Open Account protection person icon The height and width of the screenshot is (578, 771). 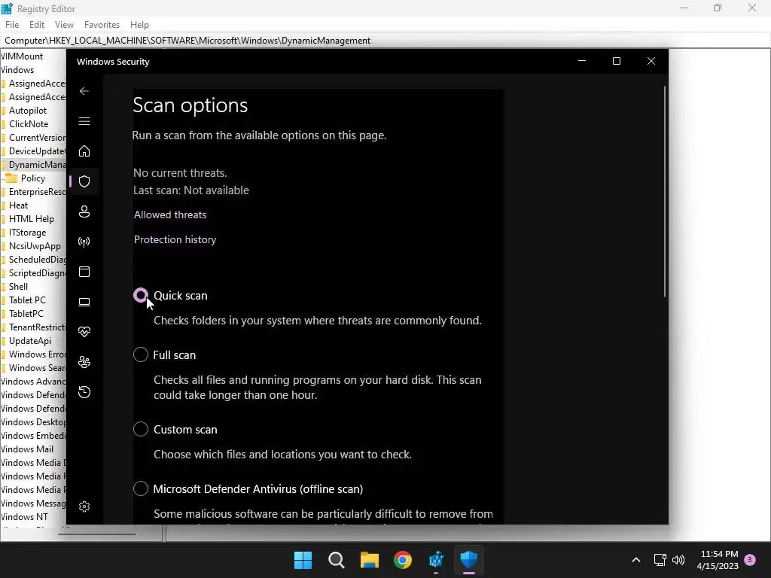point(84,211)
